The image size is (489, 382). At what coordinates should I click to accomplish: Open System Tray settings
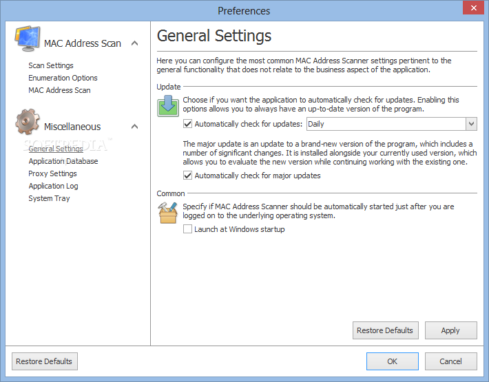pos(49,198)
